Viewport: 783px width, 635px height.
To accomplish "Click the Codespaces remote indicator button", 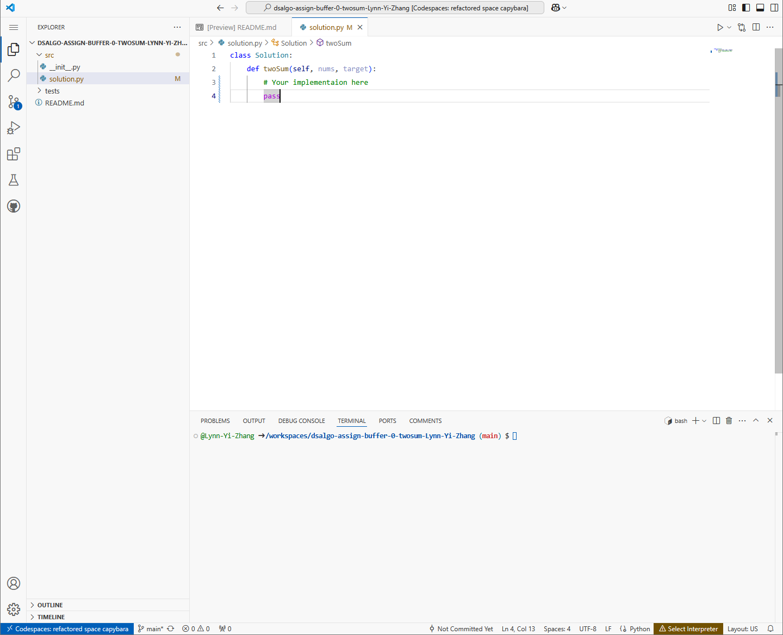I will (67, 629).
